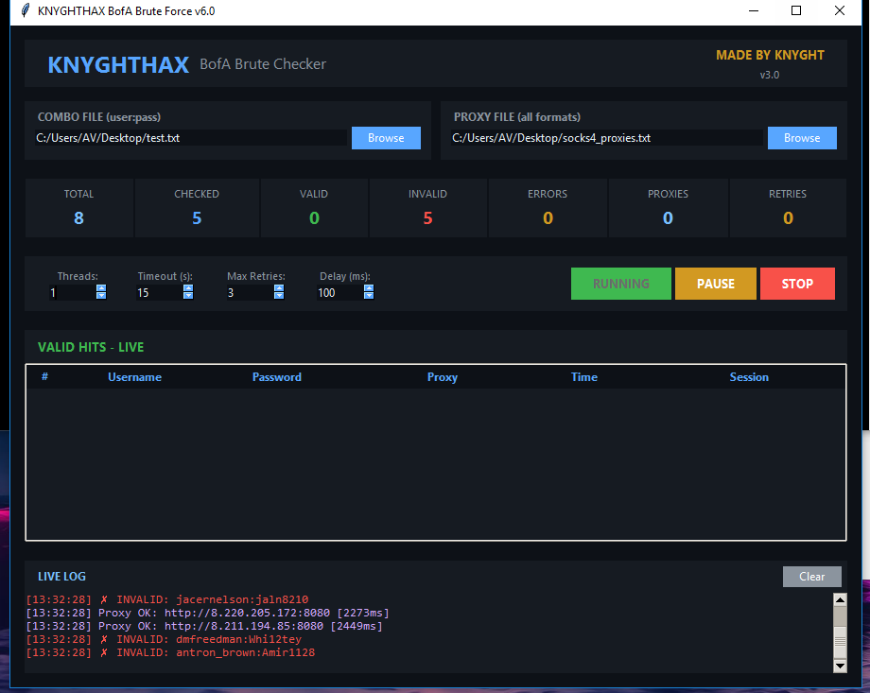Increase the Threads value with up arrow
Image resolution: width=870 pixels, height=693 pixels.
tap(101, 289)
